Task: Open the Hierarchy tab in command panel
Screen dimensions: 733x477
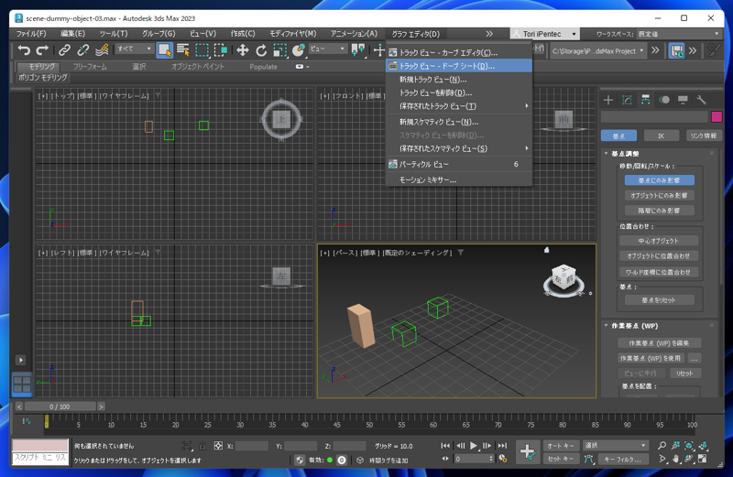Action: pos(646,100)
